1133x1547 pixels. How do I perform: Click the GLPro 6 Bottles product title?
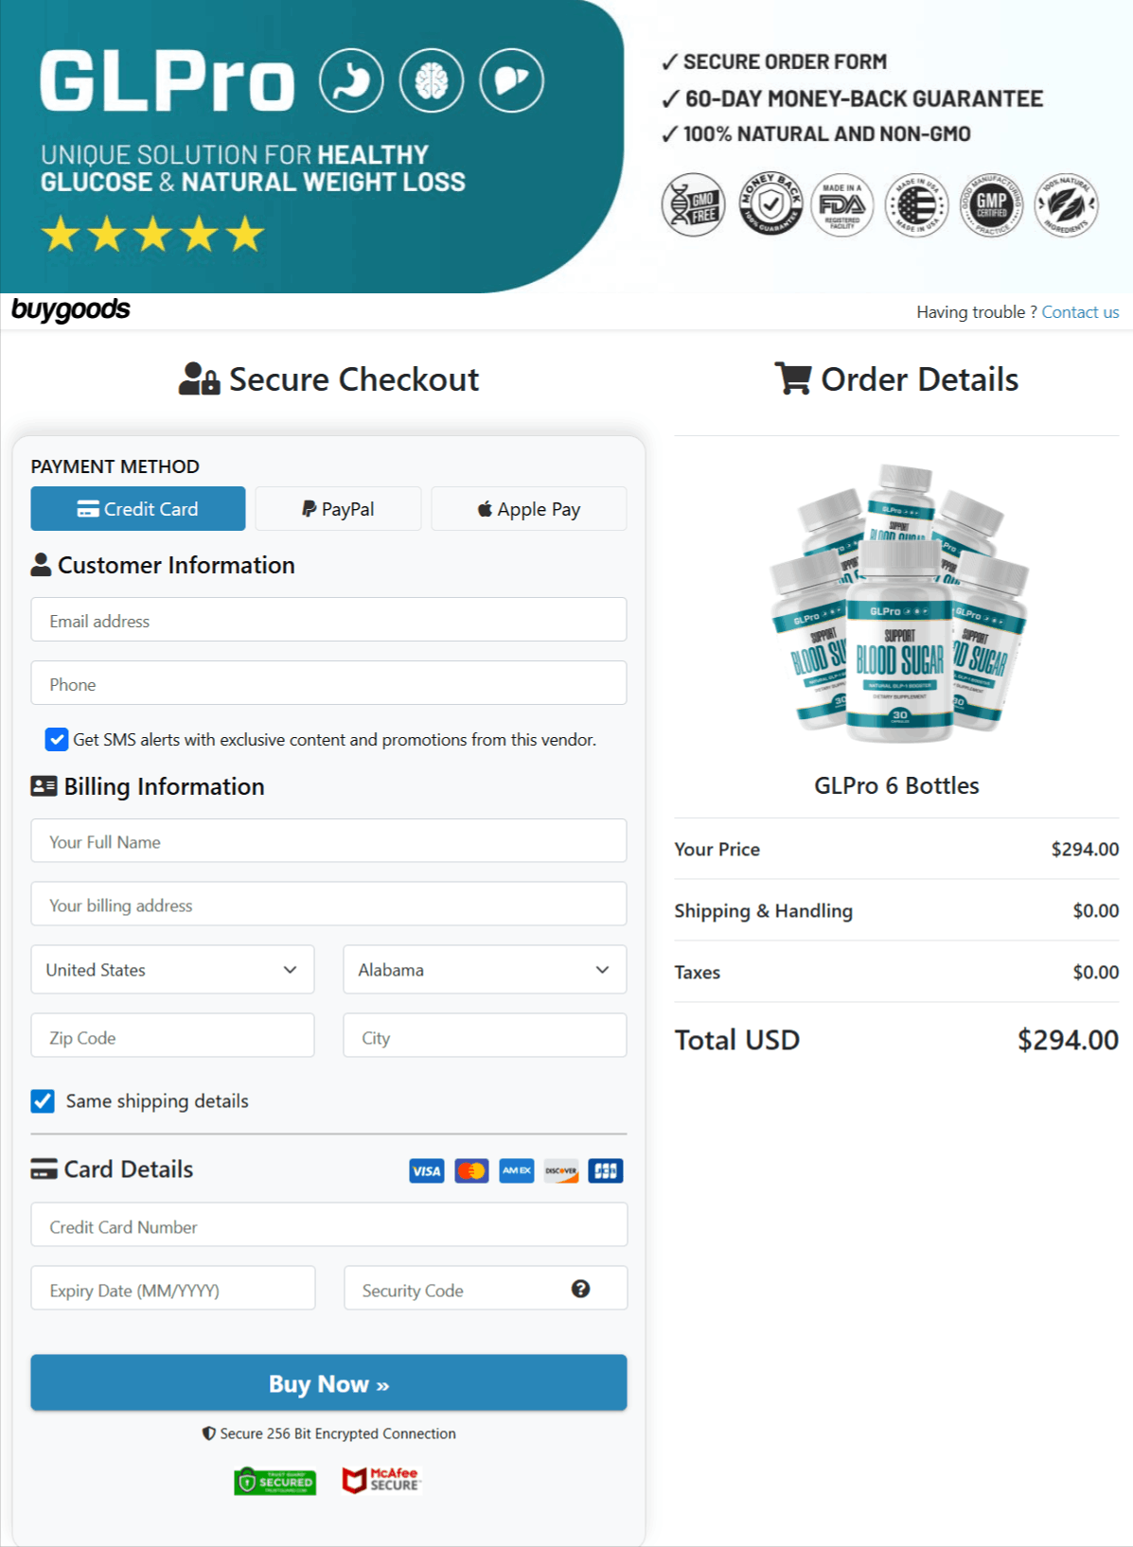click(896, 786)
